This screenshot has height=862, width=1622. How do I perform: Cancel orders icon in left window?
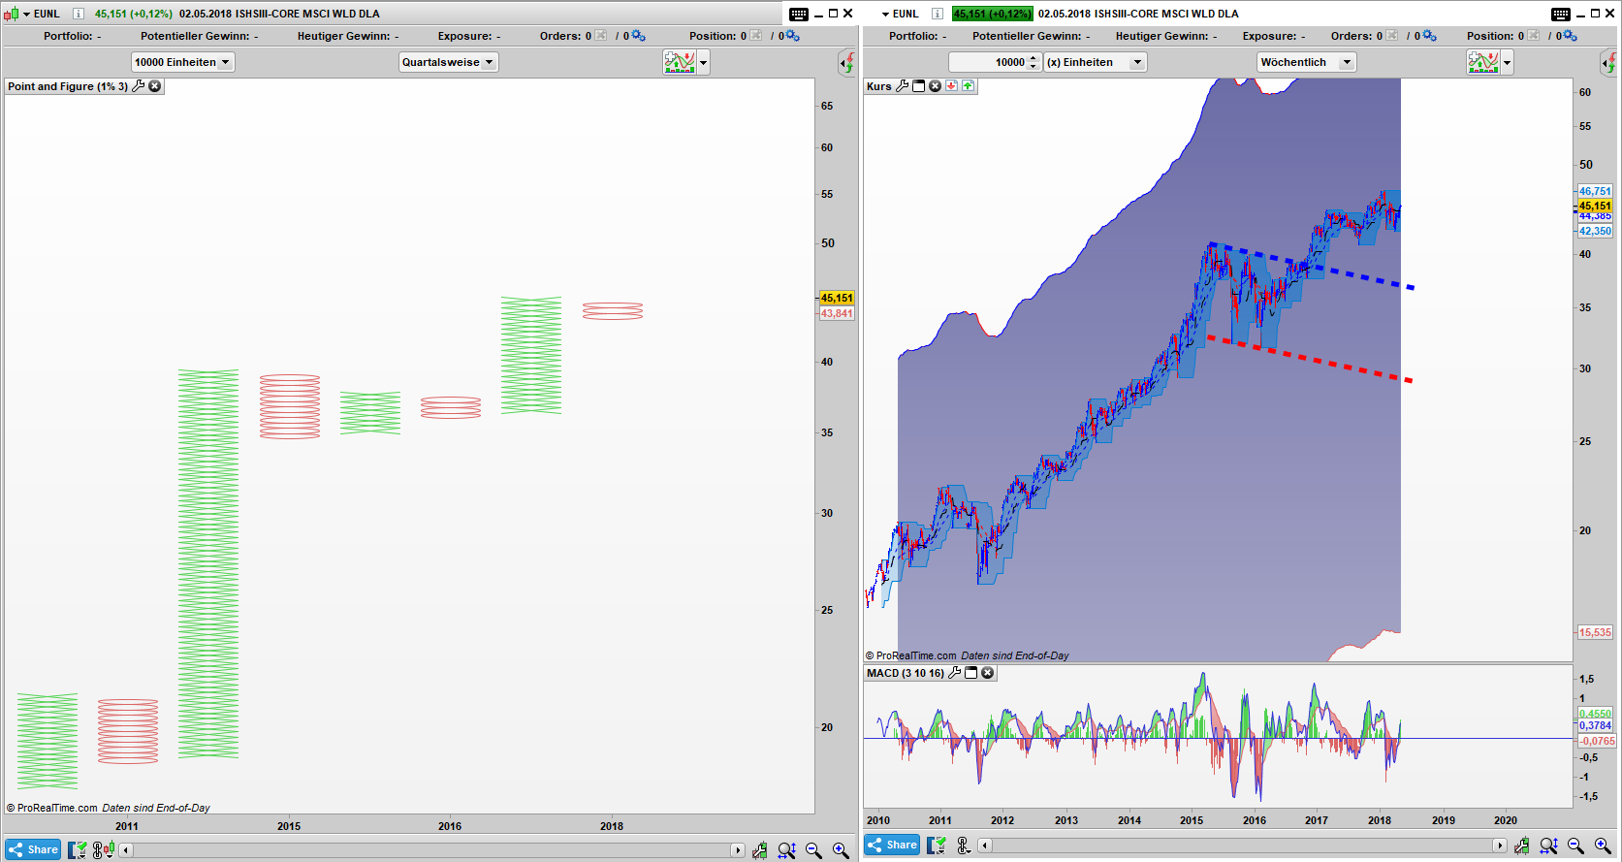(x=601, y=36)
